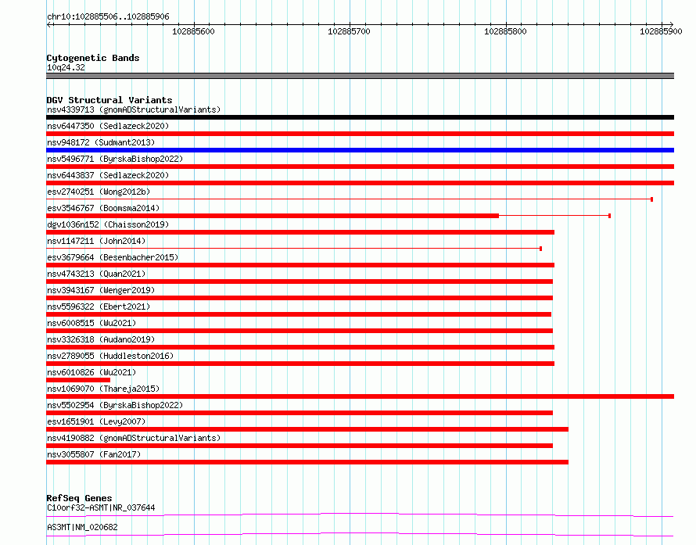Click the nsv4743213 (Quan2021) label

click(96, 274)
